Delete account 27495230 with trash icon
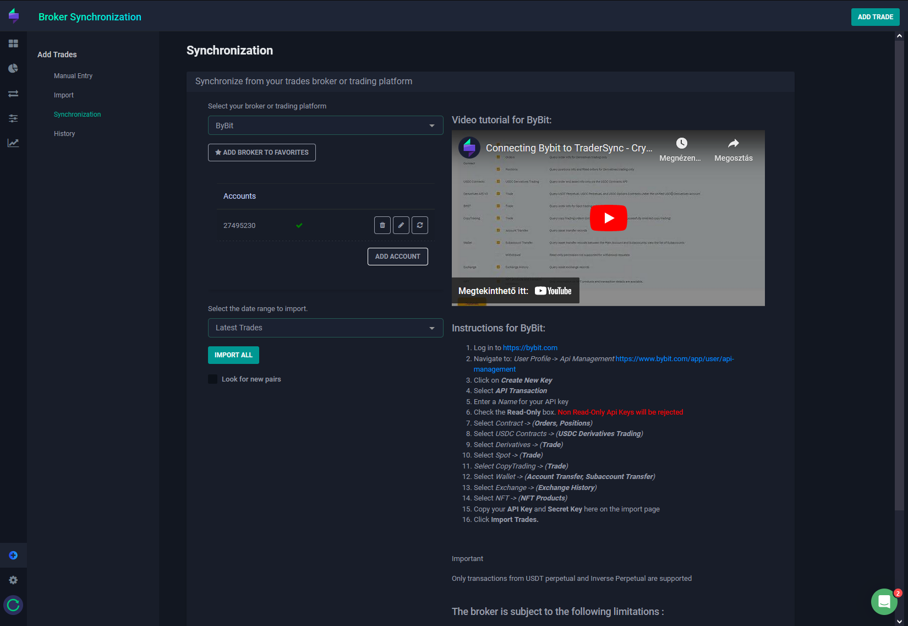 [382, 225]
